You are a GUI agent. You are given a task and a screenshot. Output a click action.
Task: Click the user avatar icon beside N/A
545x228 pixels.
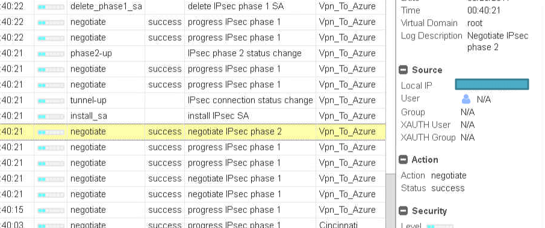coord(466,100)
